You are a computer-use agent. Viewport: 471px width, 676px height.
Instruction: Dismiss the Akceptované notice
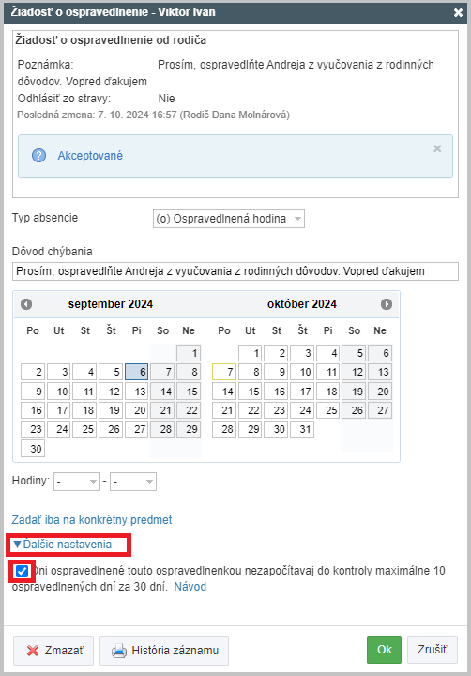[x=437, y=148]
